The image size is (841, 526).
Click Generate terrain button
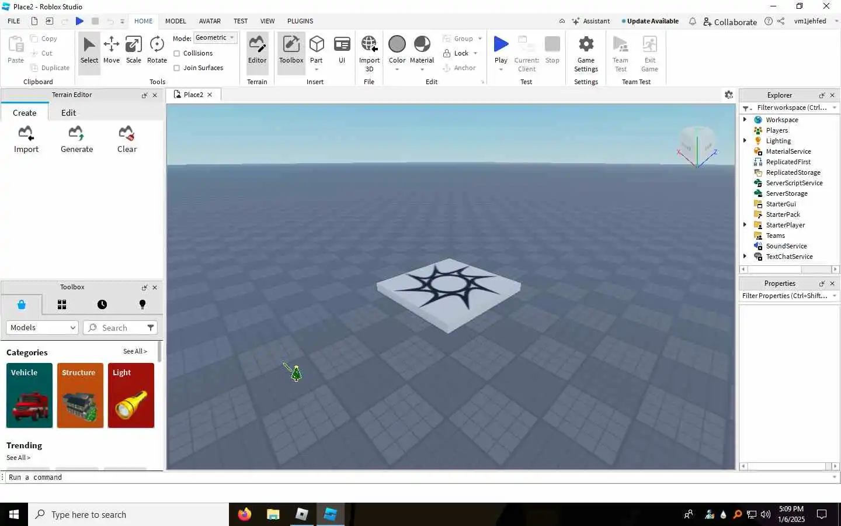click(77, 140)
